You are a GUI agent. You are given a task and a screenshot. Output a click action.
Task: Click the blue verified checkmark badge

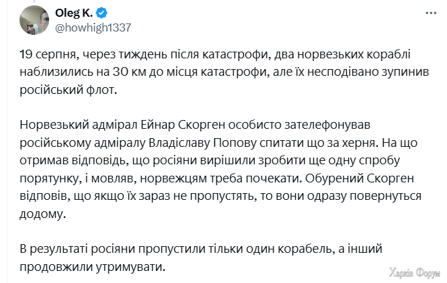click(x=101, y=13)
